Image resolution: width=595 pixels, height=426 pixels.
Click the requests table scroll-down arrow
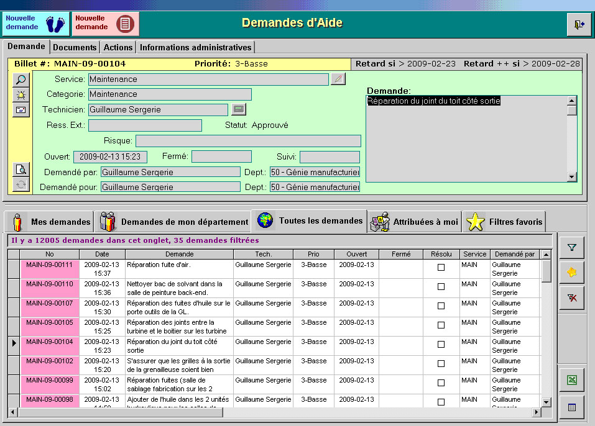pos(546,402)
